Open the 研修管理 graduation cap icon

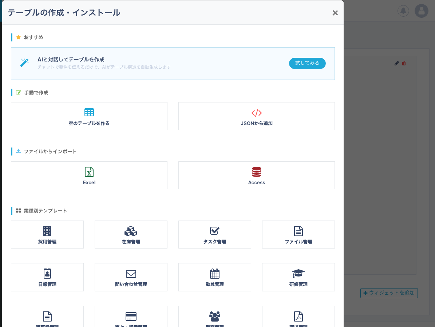tap(298, 273)
